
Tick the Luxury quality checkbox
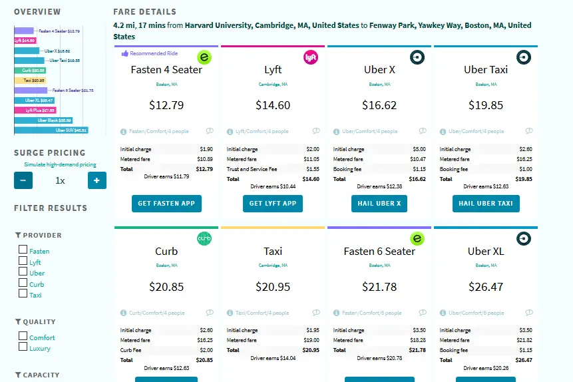[x=23, y=347]
